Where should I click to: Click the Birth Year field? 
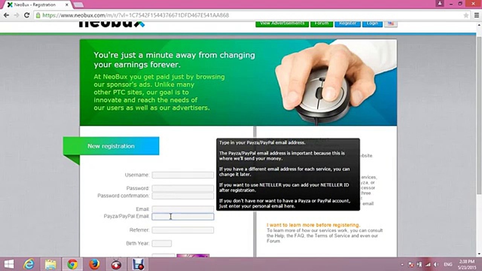click(162, 244)
